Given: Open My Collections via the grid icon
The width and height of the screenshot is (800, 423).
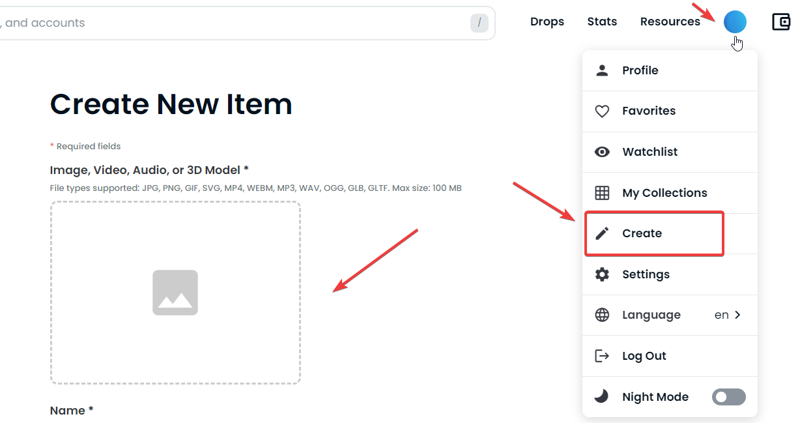Looking at the screenshot, I should 603,192.
